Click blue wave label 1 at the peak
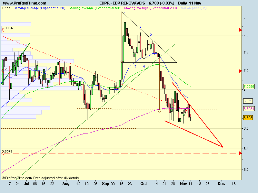The height and width of the screenshot is (193, 258). tap(125, 13)
